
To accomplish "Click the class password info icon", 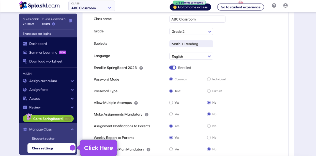I will pos(53,24).
